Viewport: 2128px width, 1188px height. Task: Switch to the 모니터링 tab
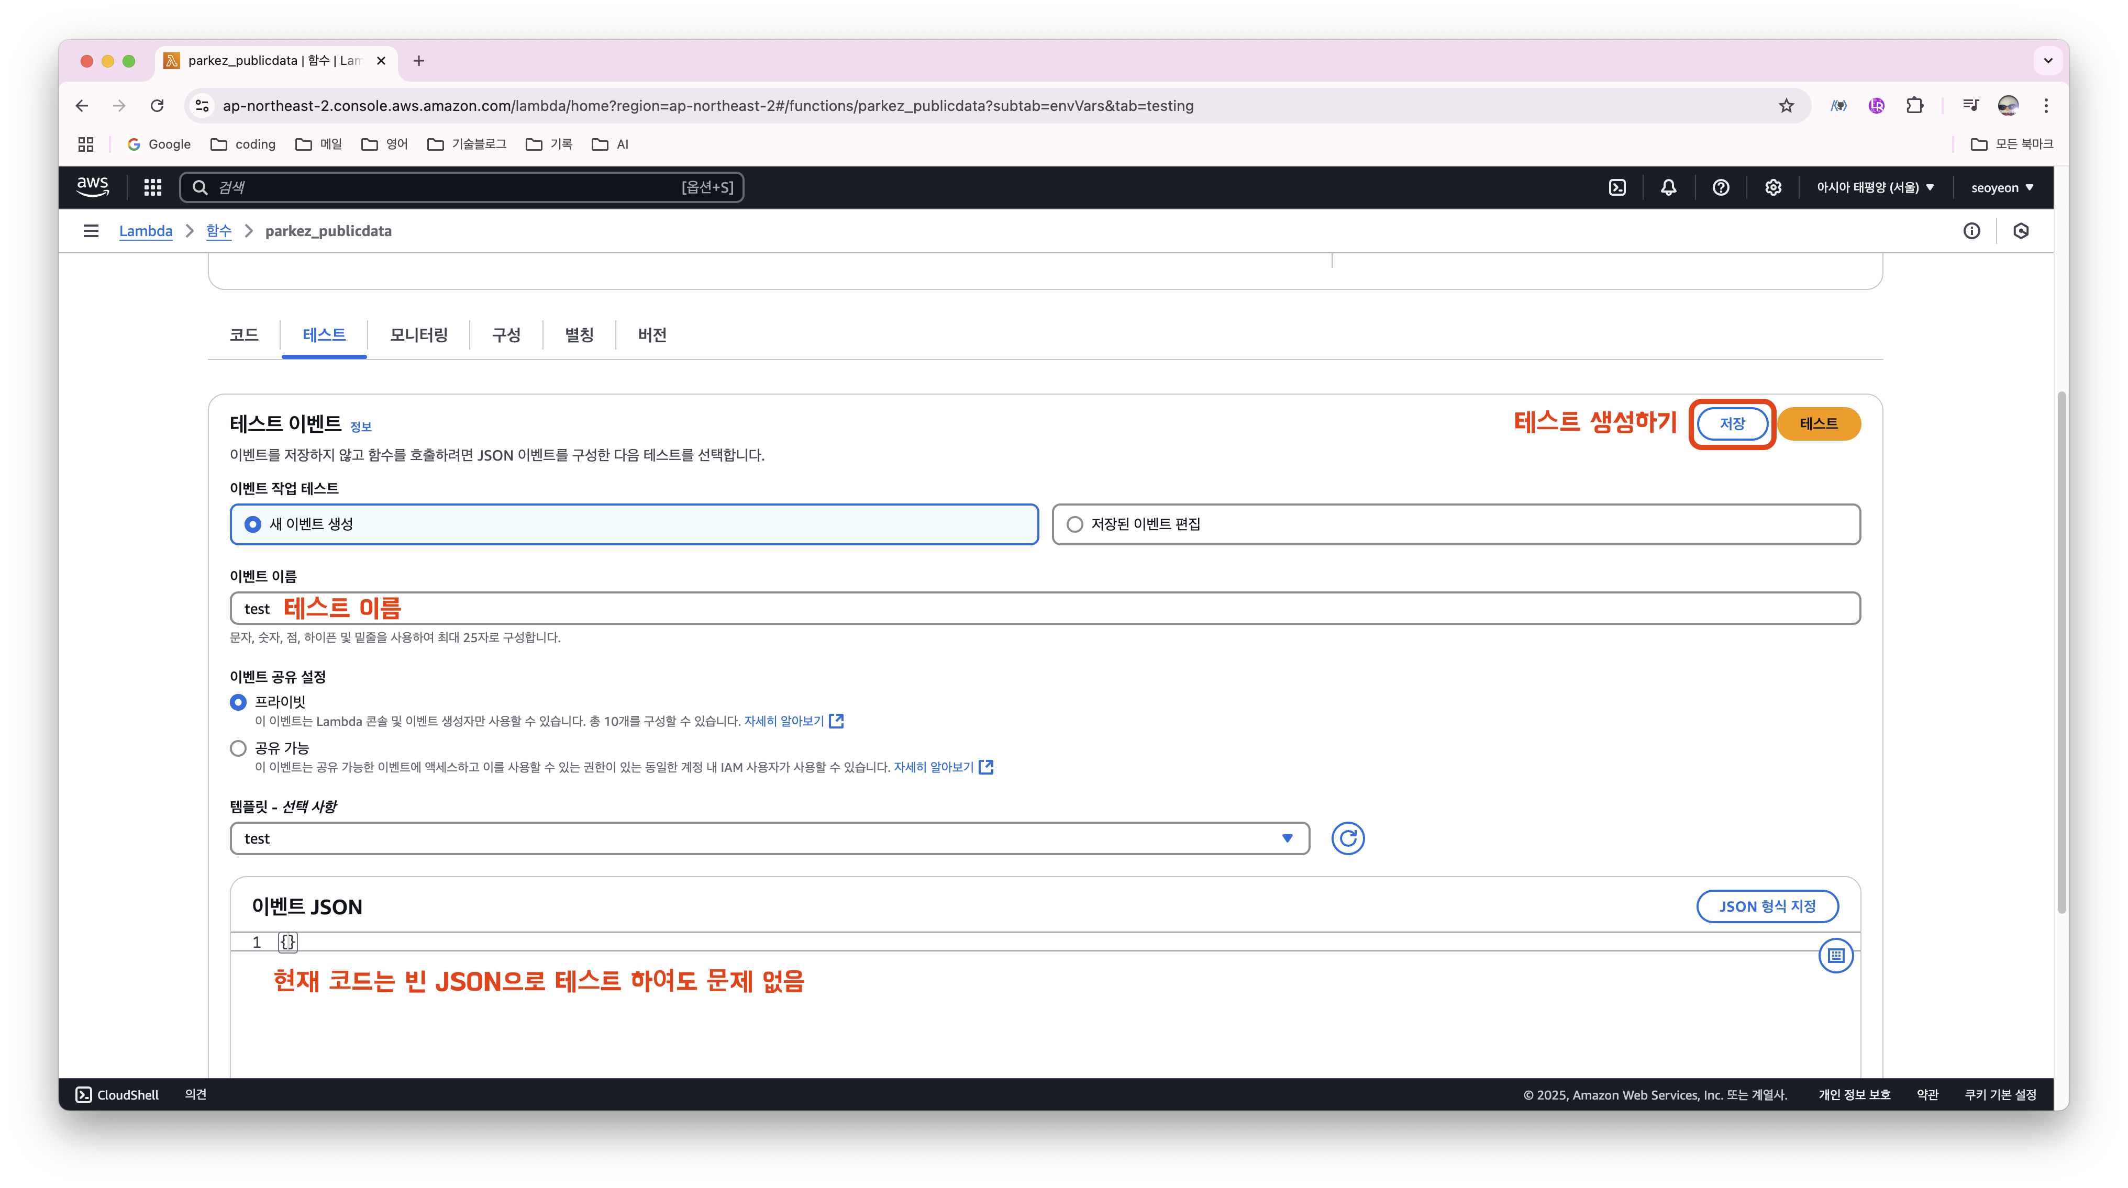(419, 335)
